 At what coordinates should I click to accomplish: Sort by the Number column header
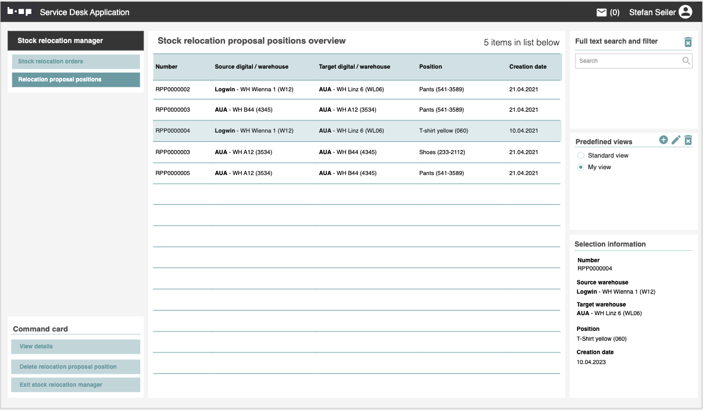click(166, 67)
